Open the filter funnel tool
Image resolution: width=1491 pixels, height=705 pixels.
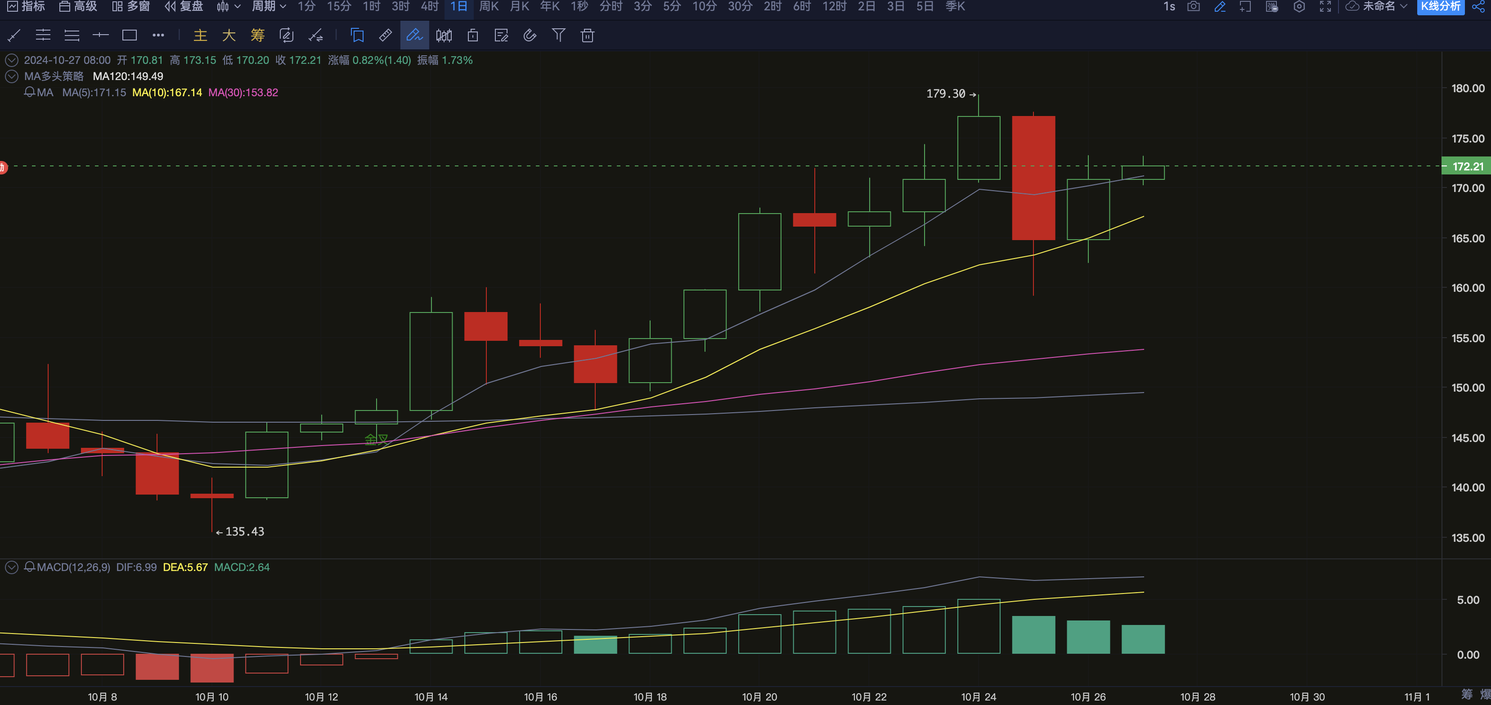tap(558, 35)
